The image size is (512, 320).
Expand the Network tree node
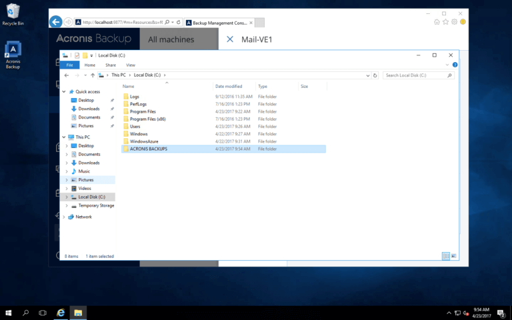(64, 217)
